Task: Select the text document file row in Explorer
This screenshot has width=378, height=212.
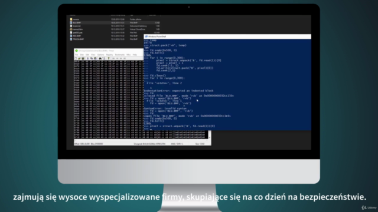Action: click(x=115, y=26)
